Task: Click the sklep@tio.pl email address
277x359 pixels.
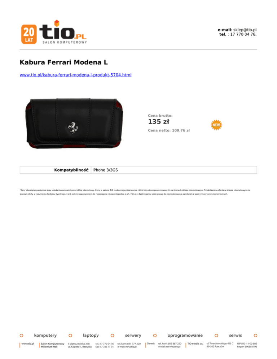Action: (245, 30)
